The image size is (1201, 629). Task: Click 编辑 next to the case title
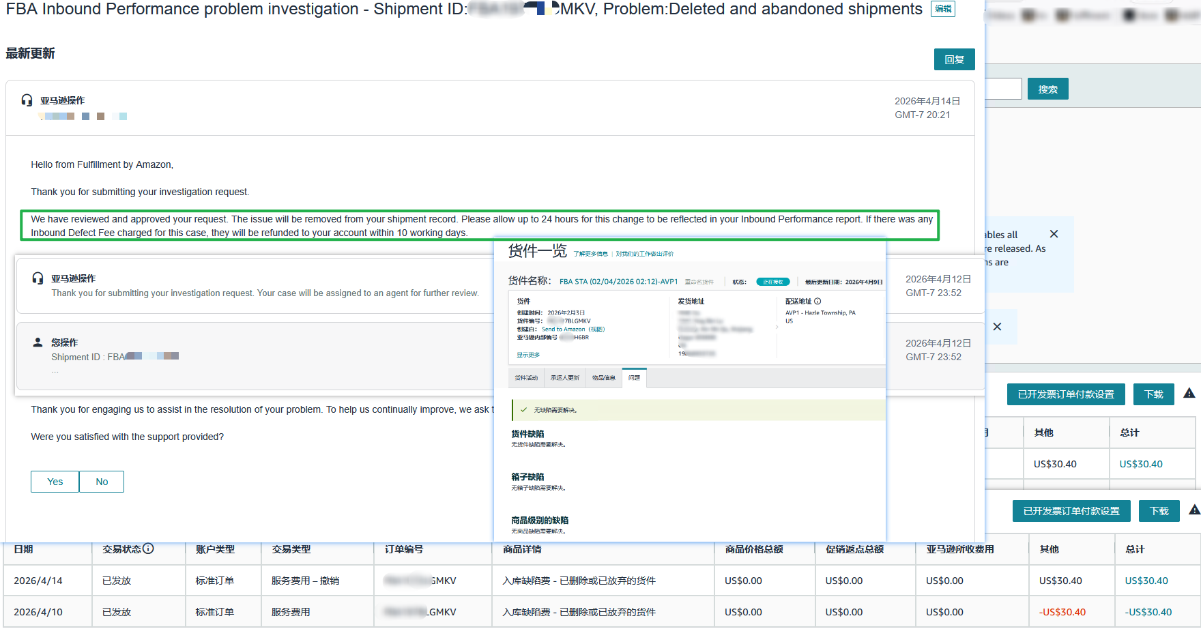942,9
